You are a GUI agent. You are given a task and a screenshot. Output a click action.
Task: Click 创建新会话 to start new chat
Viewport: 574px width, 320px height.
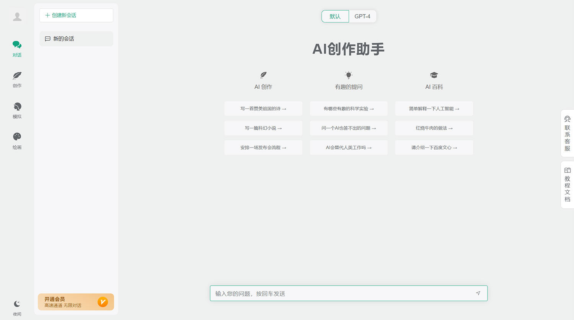click(76, 15)
